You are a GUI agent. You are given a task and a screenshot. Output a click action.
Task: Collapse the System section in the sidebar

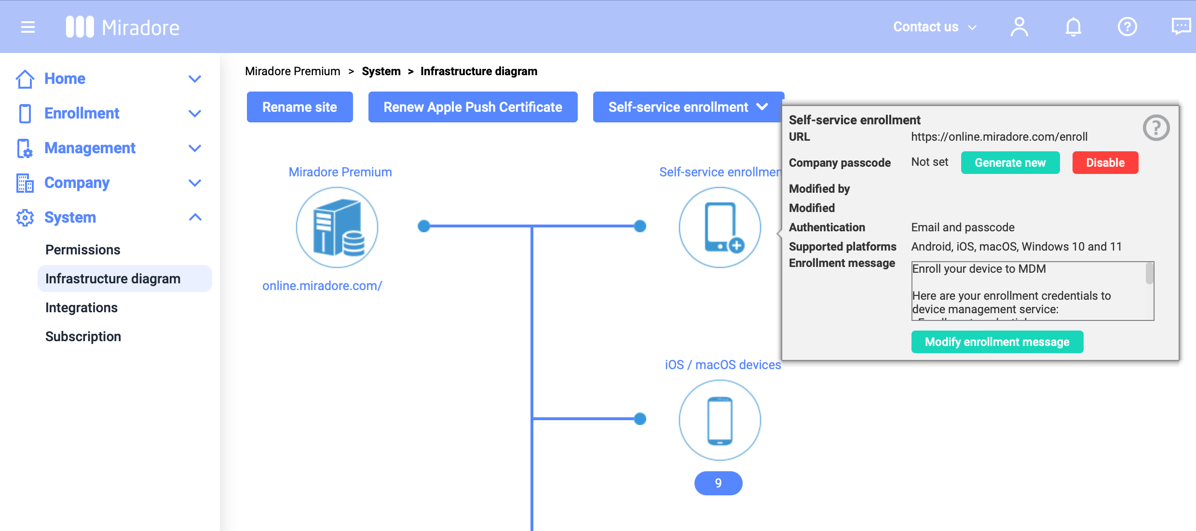[195, 217]
